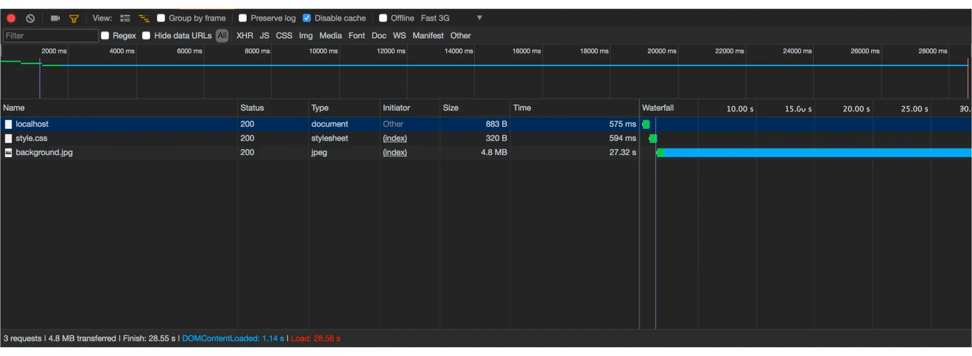Check Hide data URLs option
Viewport: 972px width, 356px height.
[x=146, y=35]
